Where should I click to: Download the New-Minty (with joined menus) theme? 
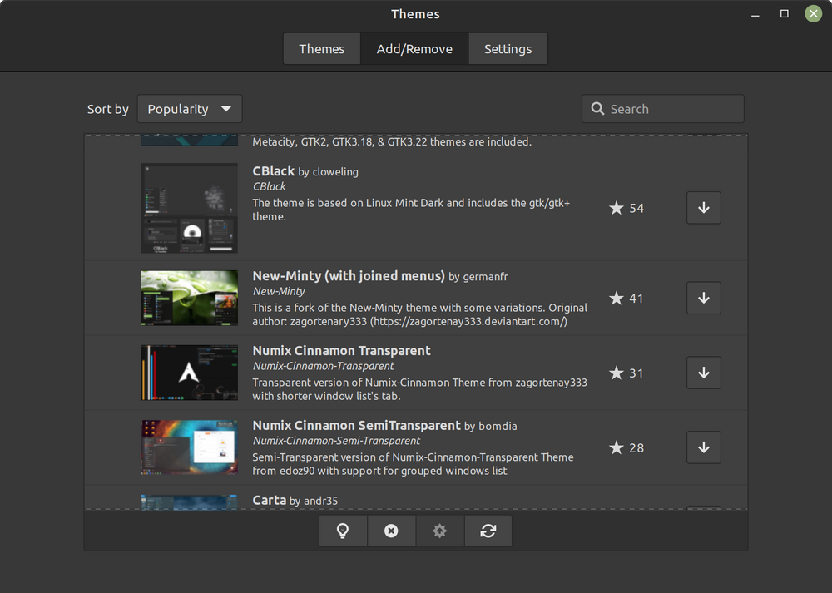tap(703, 298)
